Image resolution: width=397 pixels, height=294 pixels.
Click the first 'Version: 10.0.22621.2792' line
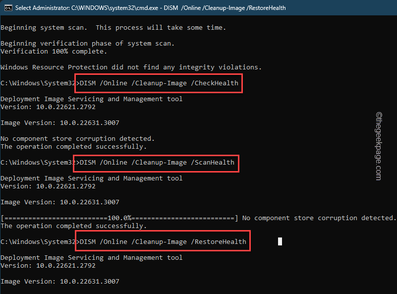[x=48, y=107]
